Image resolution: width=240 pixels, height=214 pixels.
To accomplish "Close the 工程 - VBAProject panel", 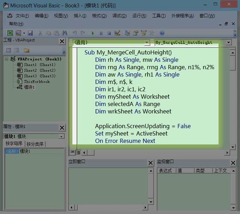I will point(62,41).
